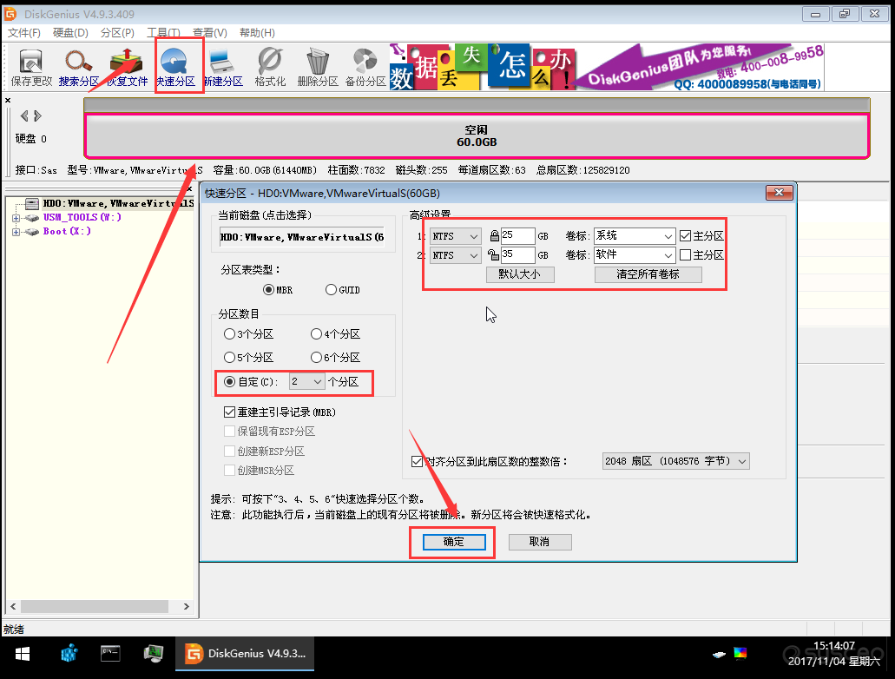
Task: Select the New Partition (新建分区) icon
Action: coord(222,68)
